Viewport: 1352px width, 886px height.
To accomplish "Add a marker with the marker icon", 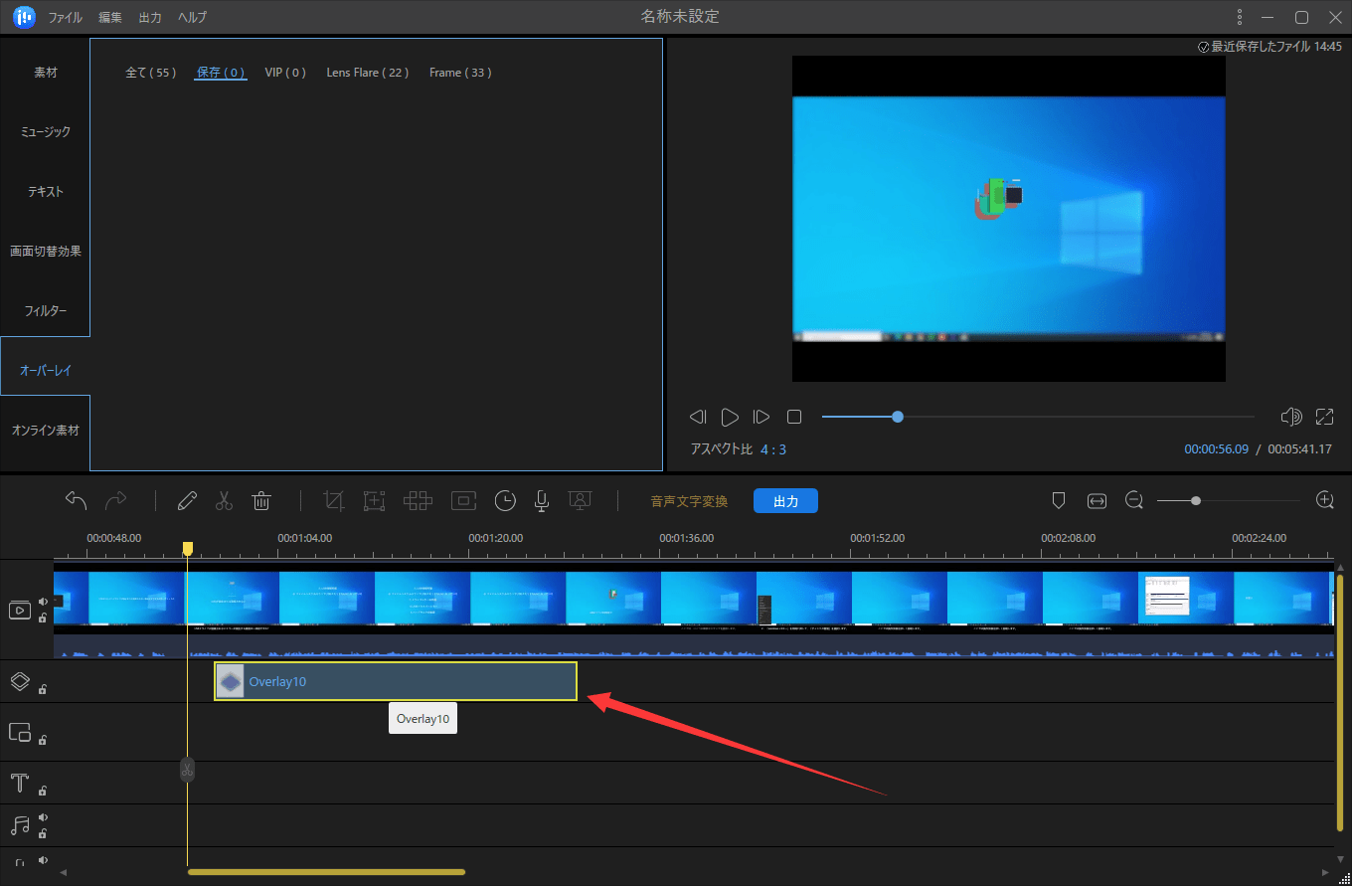I will pyautogui.click(x=1059, y=500).
